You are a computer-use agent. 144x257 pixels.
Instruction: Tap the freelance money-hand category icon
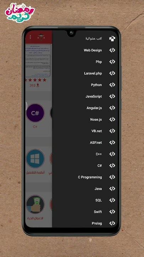[x=35, y=204]
